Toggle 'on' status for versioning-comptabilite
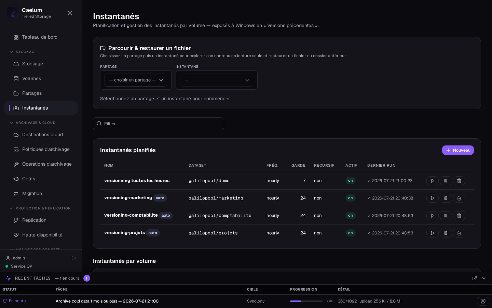 pyautogui.click(x=351, y=216)
